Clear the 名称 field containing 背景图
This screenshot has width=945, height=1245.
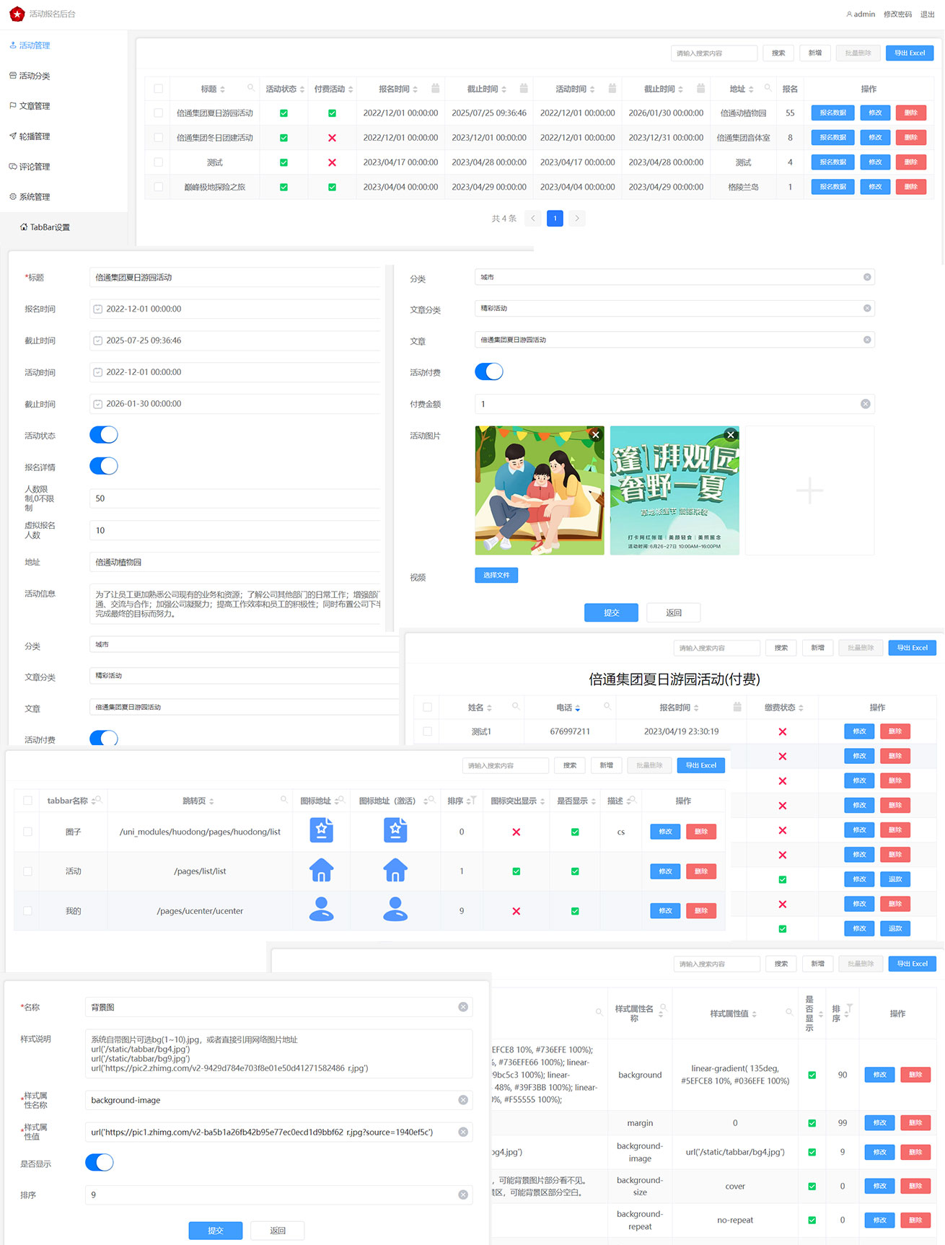463,1007
